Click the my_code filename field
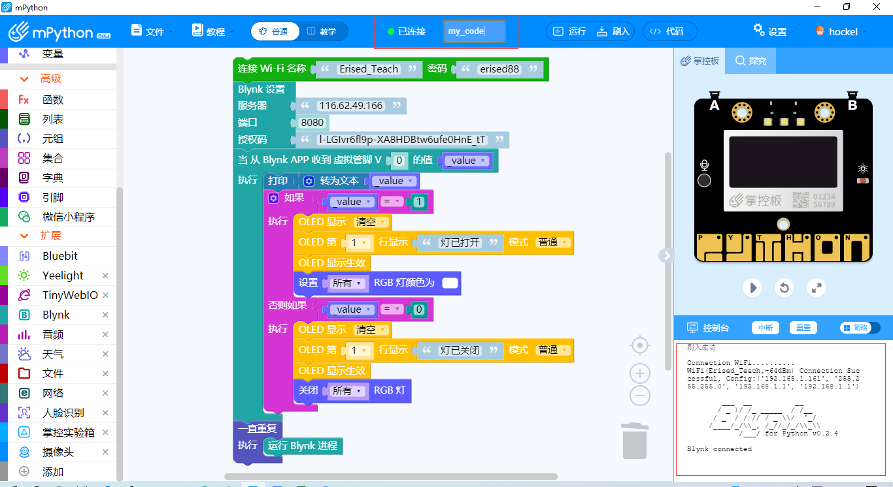The width and height of the screenshot is (893, 487). click(474, 31)
